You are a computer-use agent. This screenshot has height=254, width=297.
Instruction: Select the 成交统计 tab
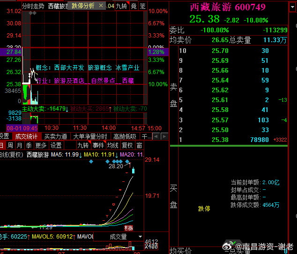pos(26,136)
